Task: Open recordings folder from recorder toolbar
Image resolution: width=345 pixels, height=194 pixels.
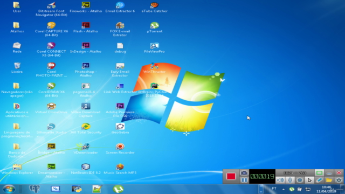Action: [329, 180]
